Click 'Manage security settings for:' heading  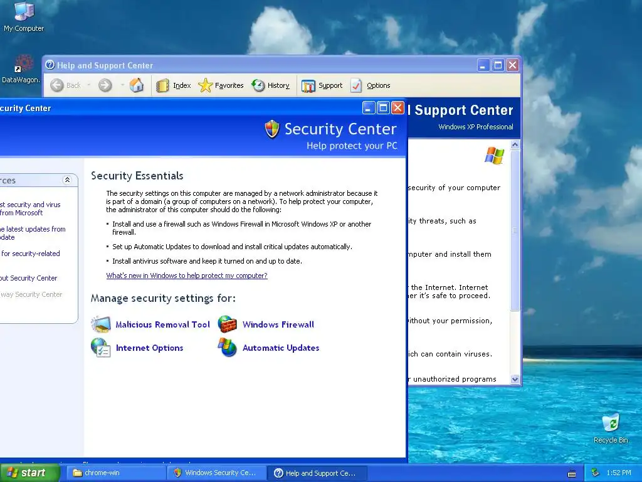coord(163,298)
